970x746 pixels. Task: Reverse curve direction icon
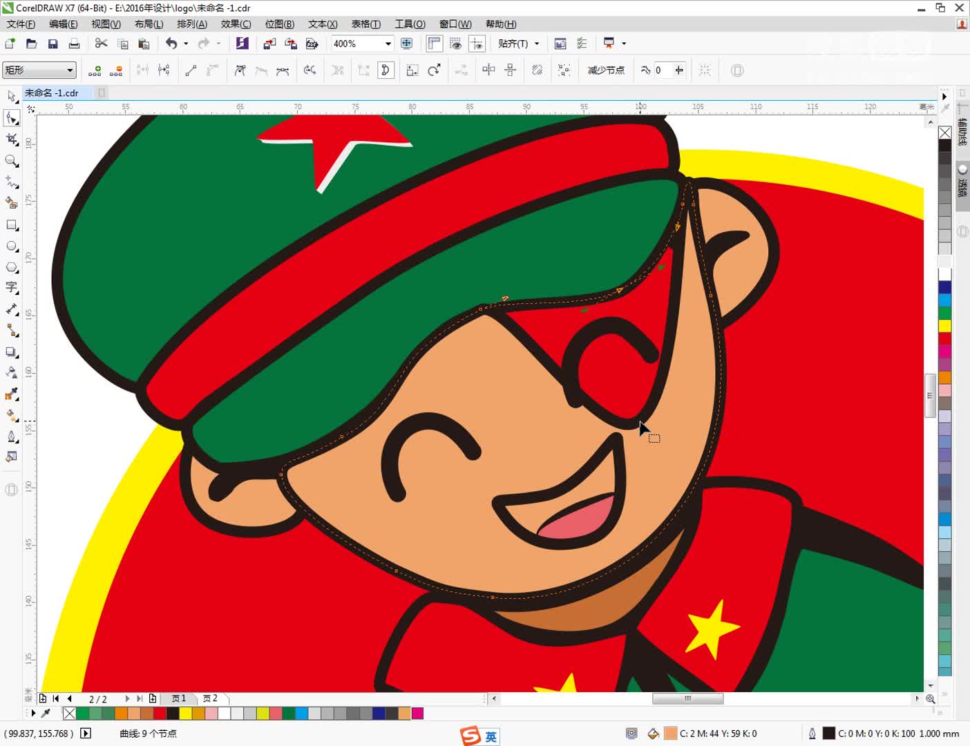pos(310,70)
